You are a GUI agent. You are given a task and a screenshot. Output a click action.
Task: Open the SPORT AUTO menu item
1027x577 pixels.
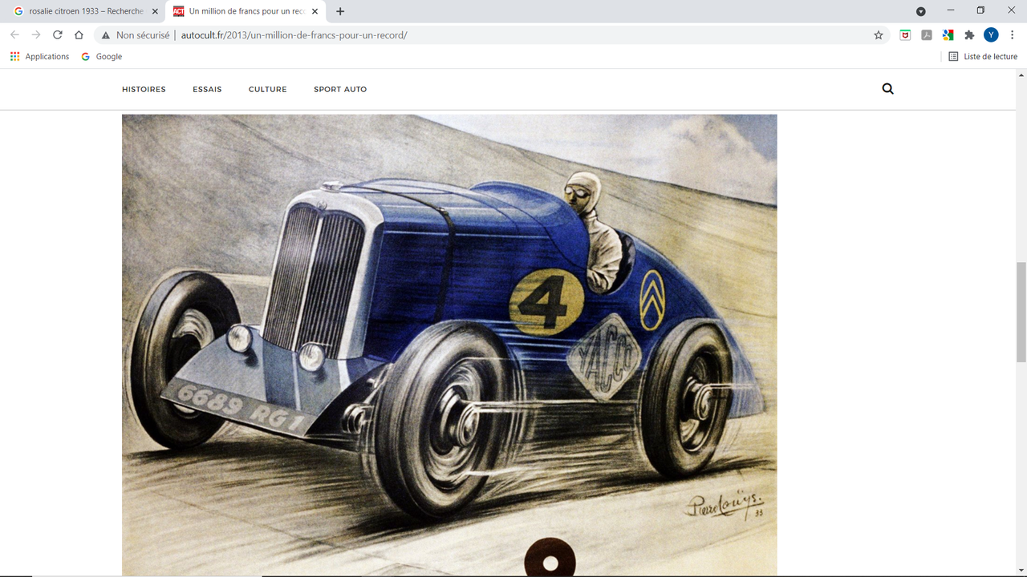pos(340,89)
